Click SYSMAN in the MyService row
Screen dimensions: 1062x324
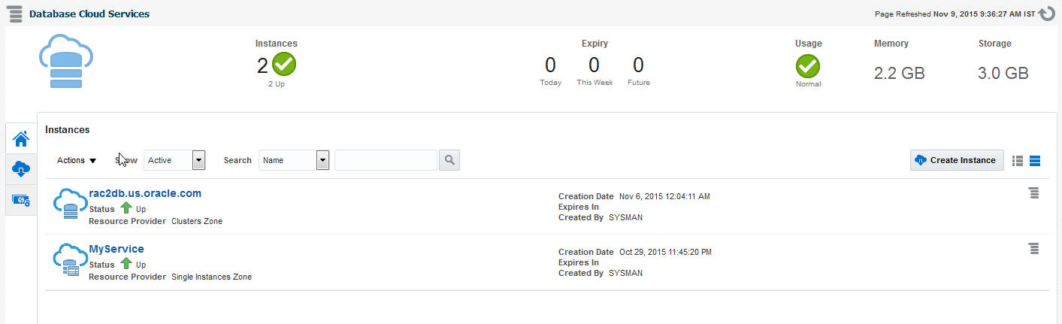click(625, 273)
